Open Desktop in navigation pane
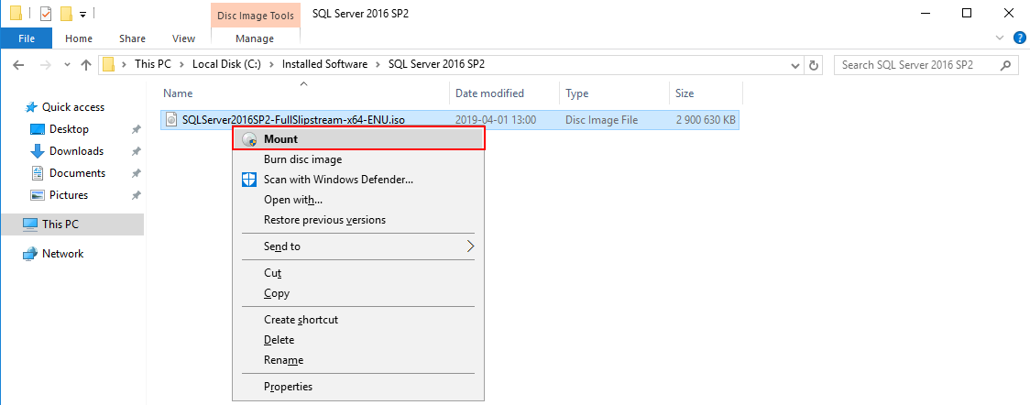 [69, 129]
